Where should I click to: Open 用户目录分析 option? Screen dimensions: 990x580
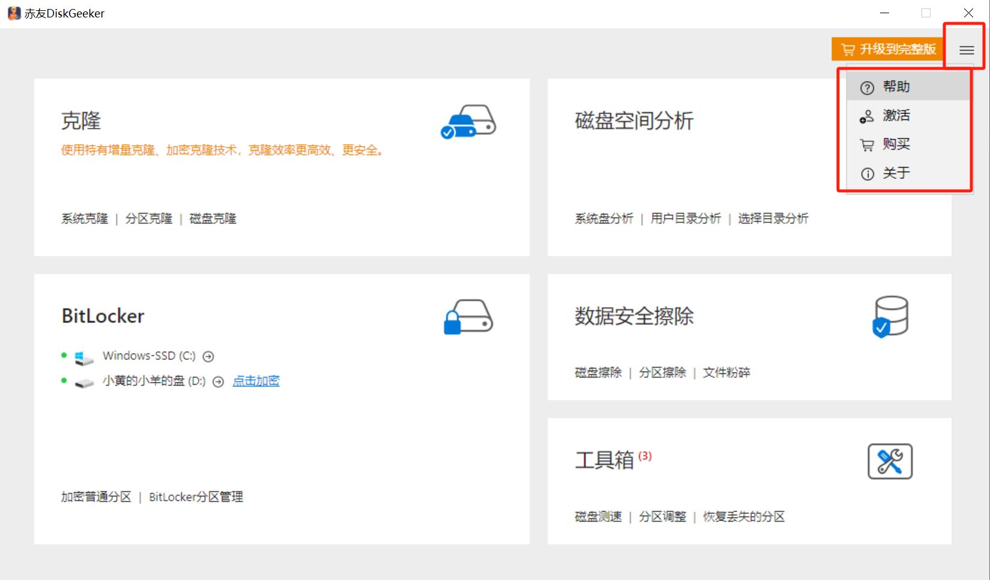pos(686,219)
